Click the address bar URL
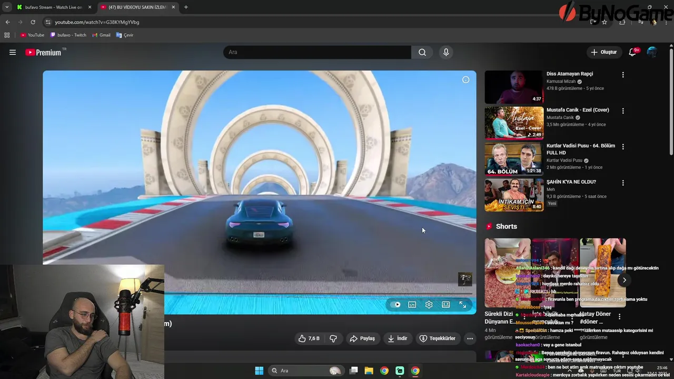 (x=97, y=22)
